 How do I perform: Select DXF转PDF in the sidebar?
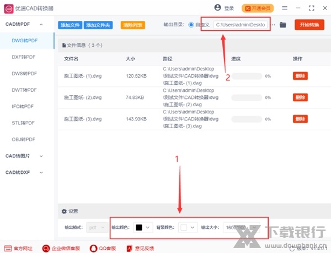tap(23, 57)
